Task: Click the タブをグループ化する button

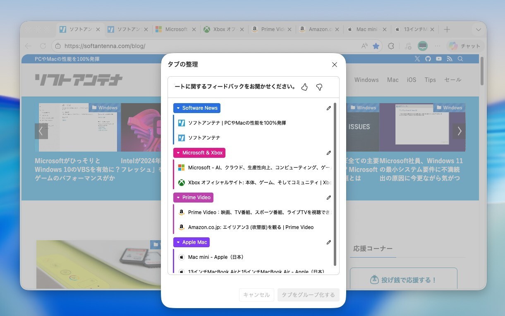Action: pyautogui.click(x=308, y=295)
